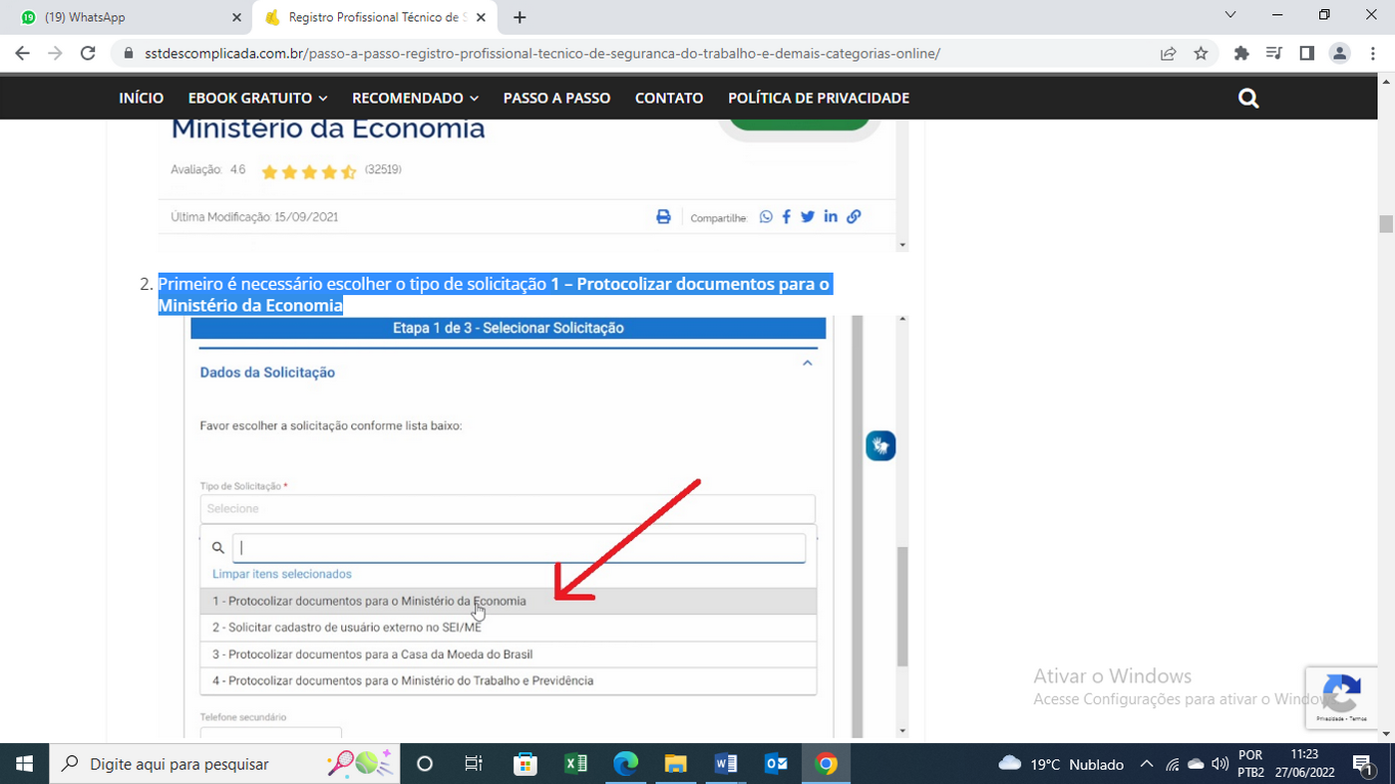Open Chrome profile avatar icon
This screenshot has height=784, width=1395.
1339,54
